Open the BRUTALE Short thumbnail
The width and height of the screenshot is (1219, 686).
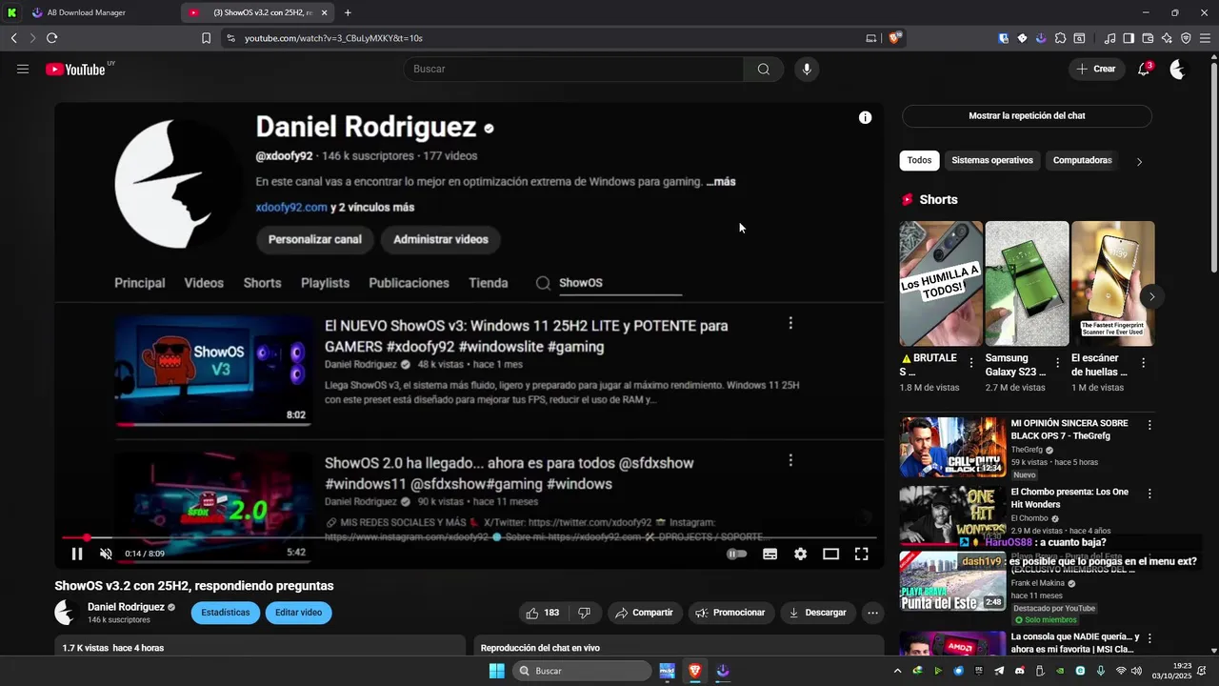point(940,283)
